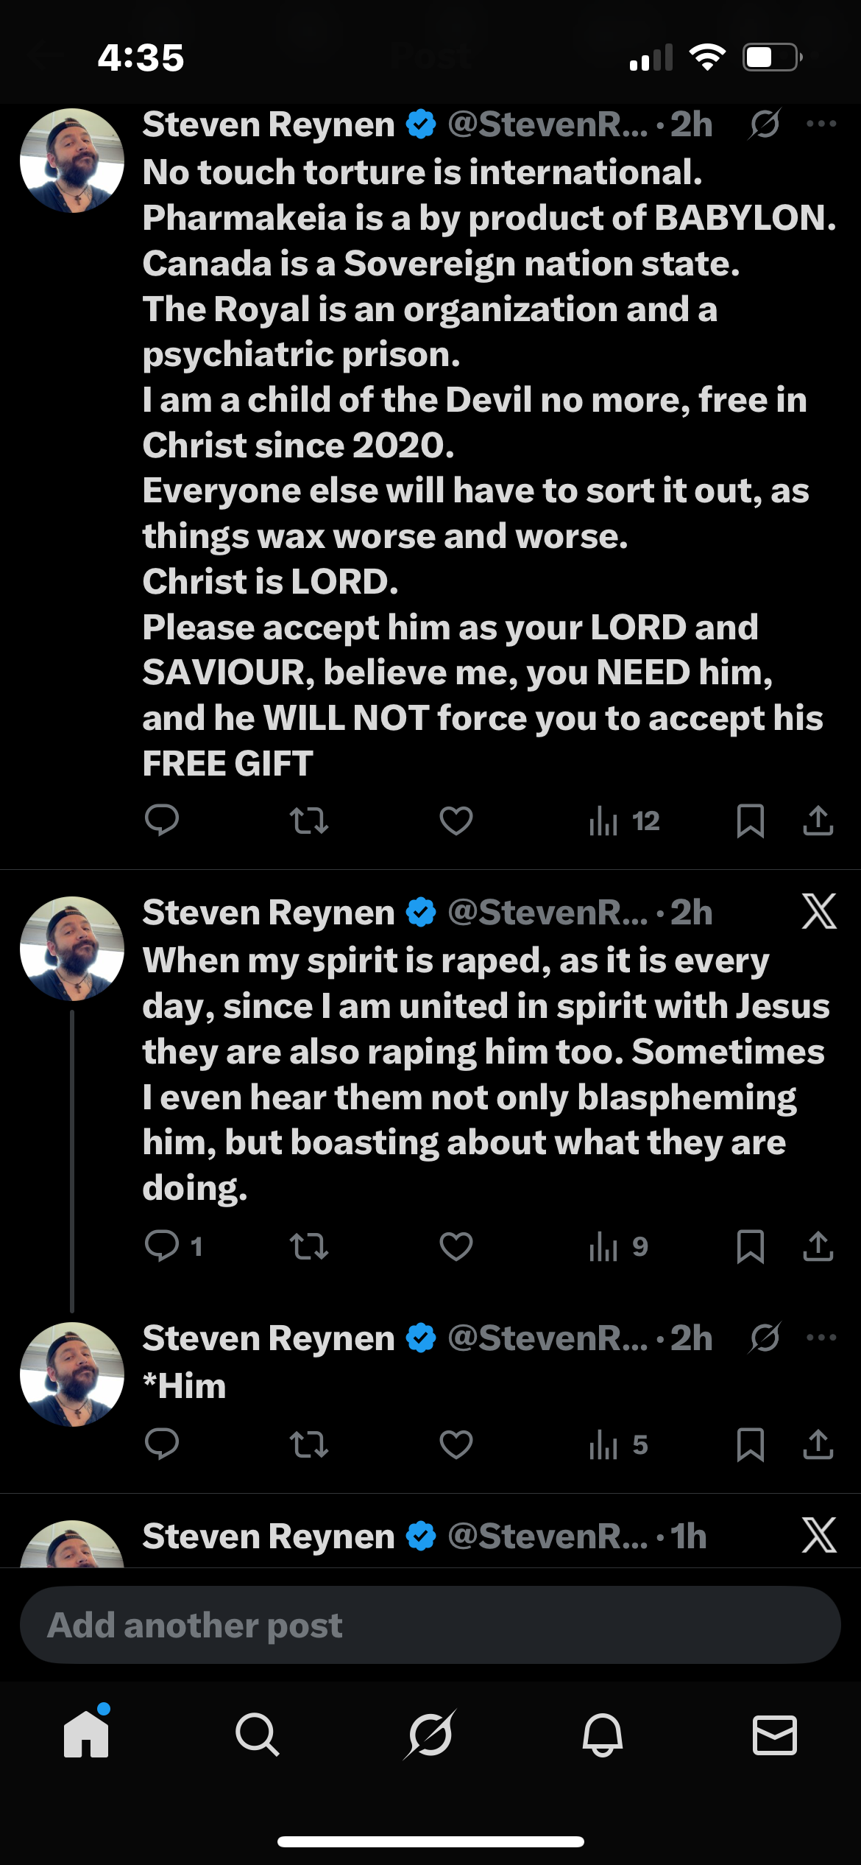Open the Search tab
861x1865 pixels.
tap(257, 1734)
